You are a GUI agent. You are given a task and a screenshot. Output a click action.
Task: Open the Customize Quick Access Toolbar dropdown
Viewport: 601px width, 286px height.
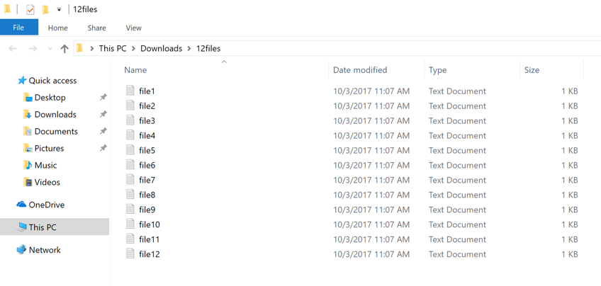59,10
